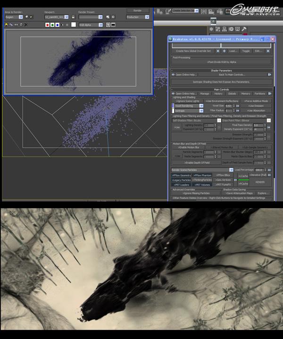Viewport: 283px width, 339px height.
Task: Click the clear frame buffer X icon
Action: pos(25,24)
